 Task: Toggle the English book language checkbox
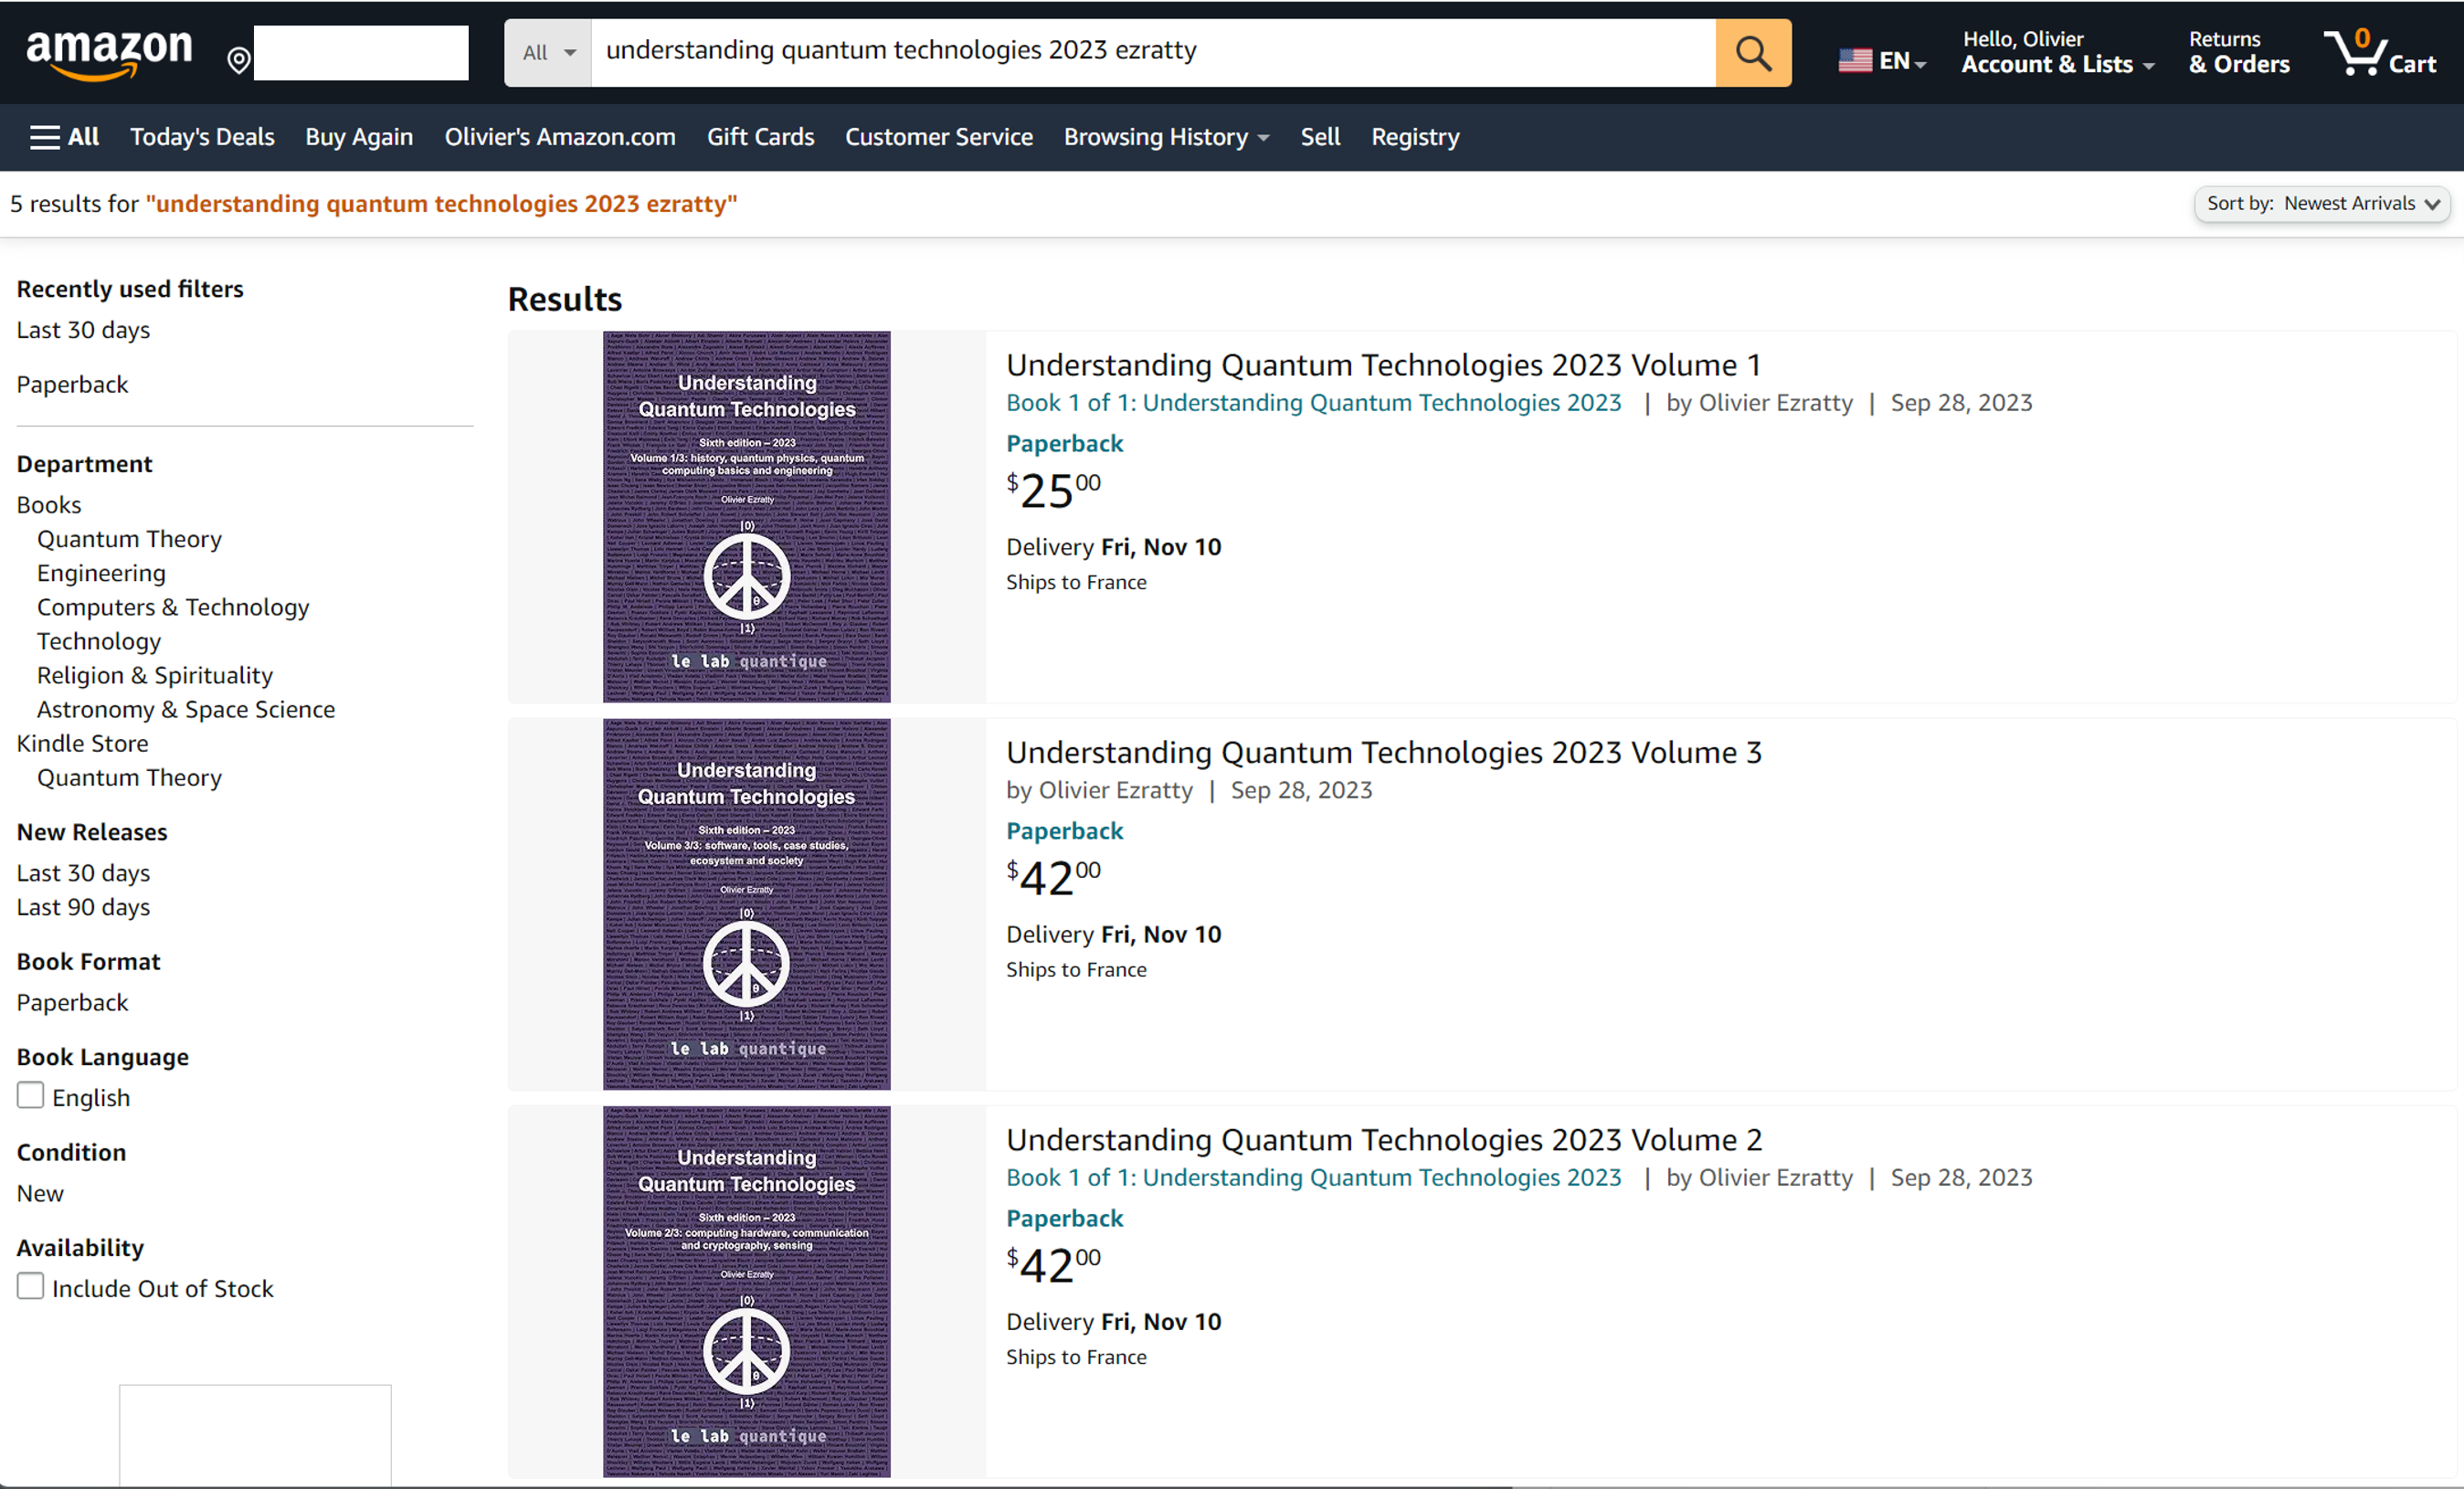tap(30, 1095)
